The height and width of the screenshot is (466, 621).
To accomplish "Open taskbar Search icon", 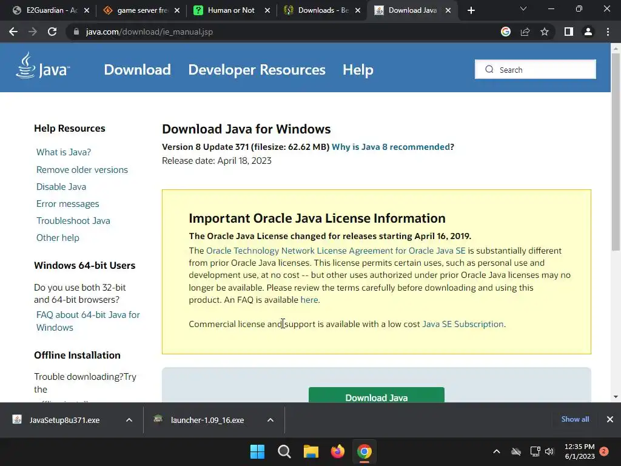I will (284, 451).
